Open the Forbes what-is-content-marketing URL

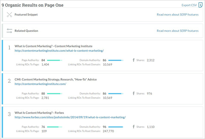pos(70,117)
